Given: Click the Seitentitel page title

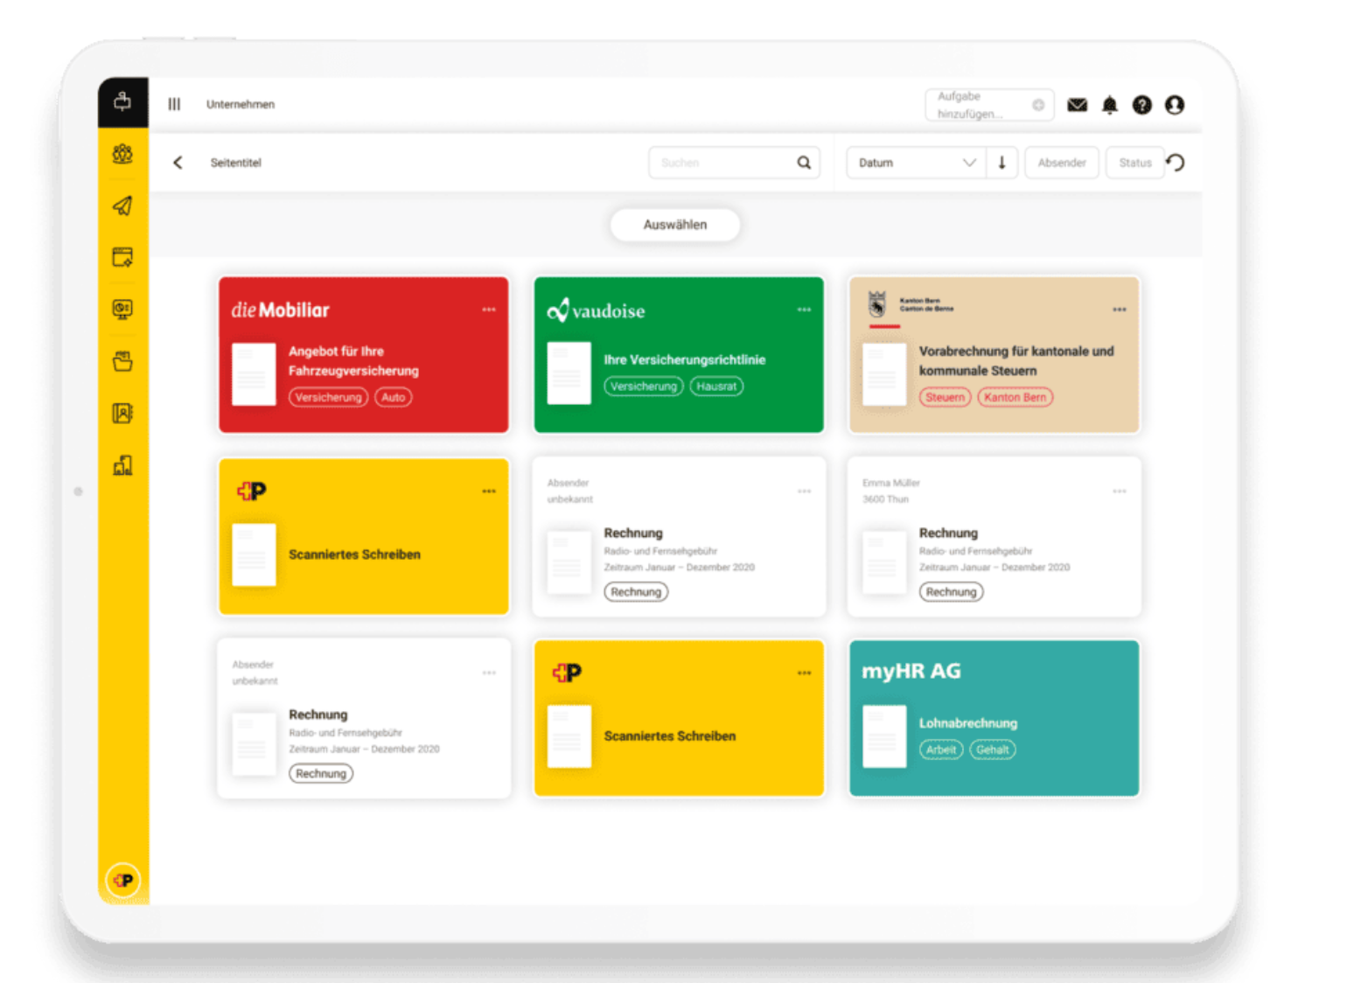Looking at the screenshot, I should pyautogui.click(x=236, y=163).
